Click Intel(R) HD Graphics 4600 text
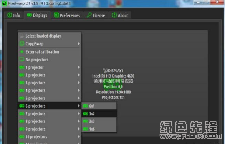The width and height of the screenshot is (225, 144). tap(113, 76)
